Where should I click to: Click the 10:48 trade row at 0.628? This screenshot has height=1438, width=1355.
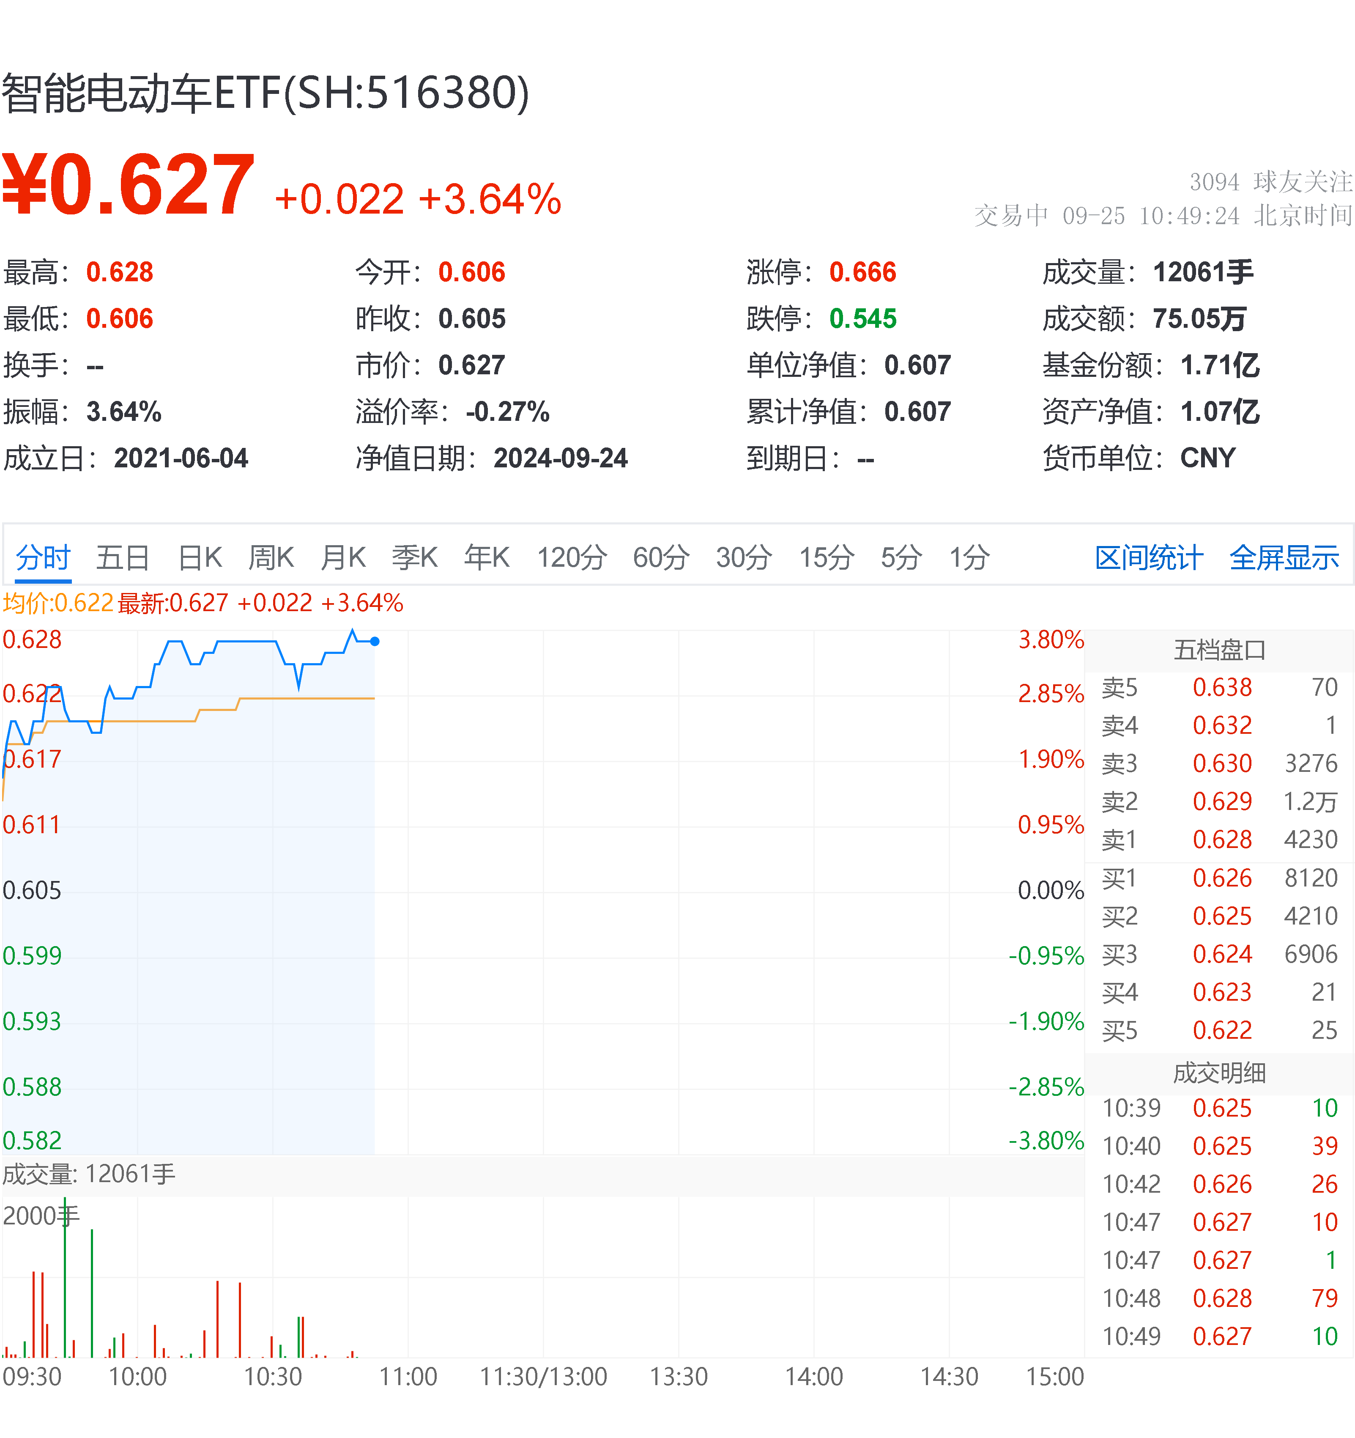[x=1219, y=1298]
